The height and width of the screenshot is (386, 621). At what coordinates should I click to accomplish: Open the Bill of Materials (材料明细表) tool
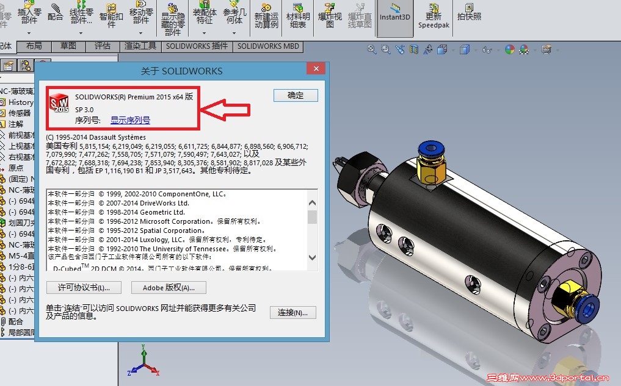click(x=298, y=16)
